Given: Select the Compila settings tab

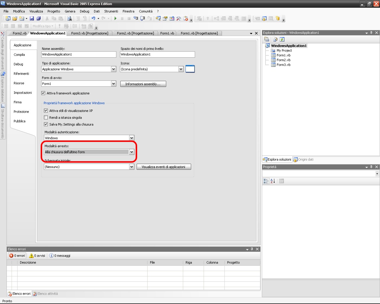Looking at the screenshot, I should pos(19,55).
